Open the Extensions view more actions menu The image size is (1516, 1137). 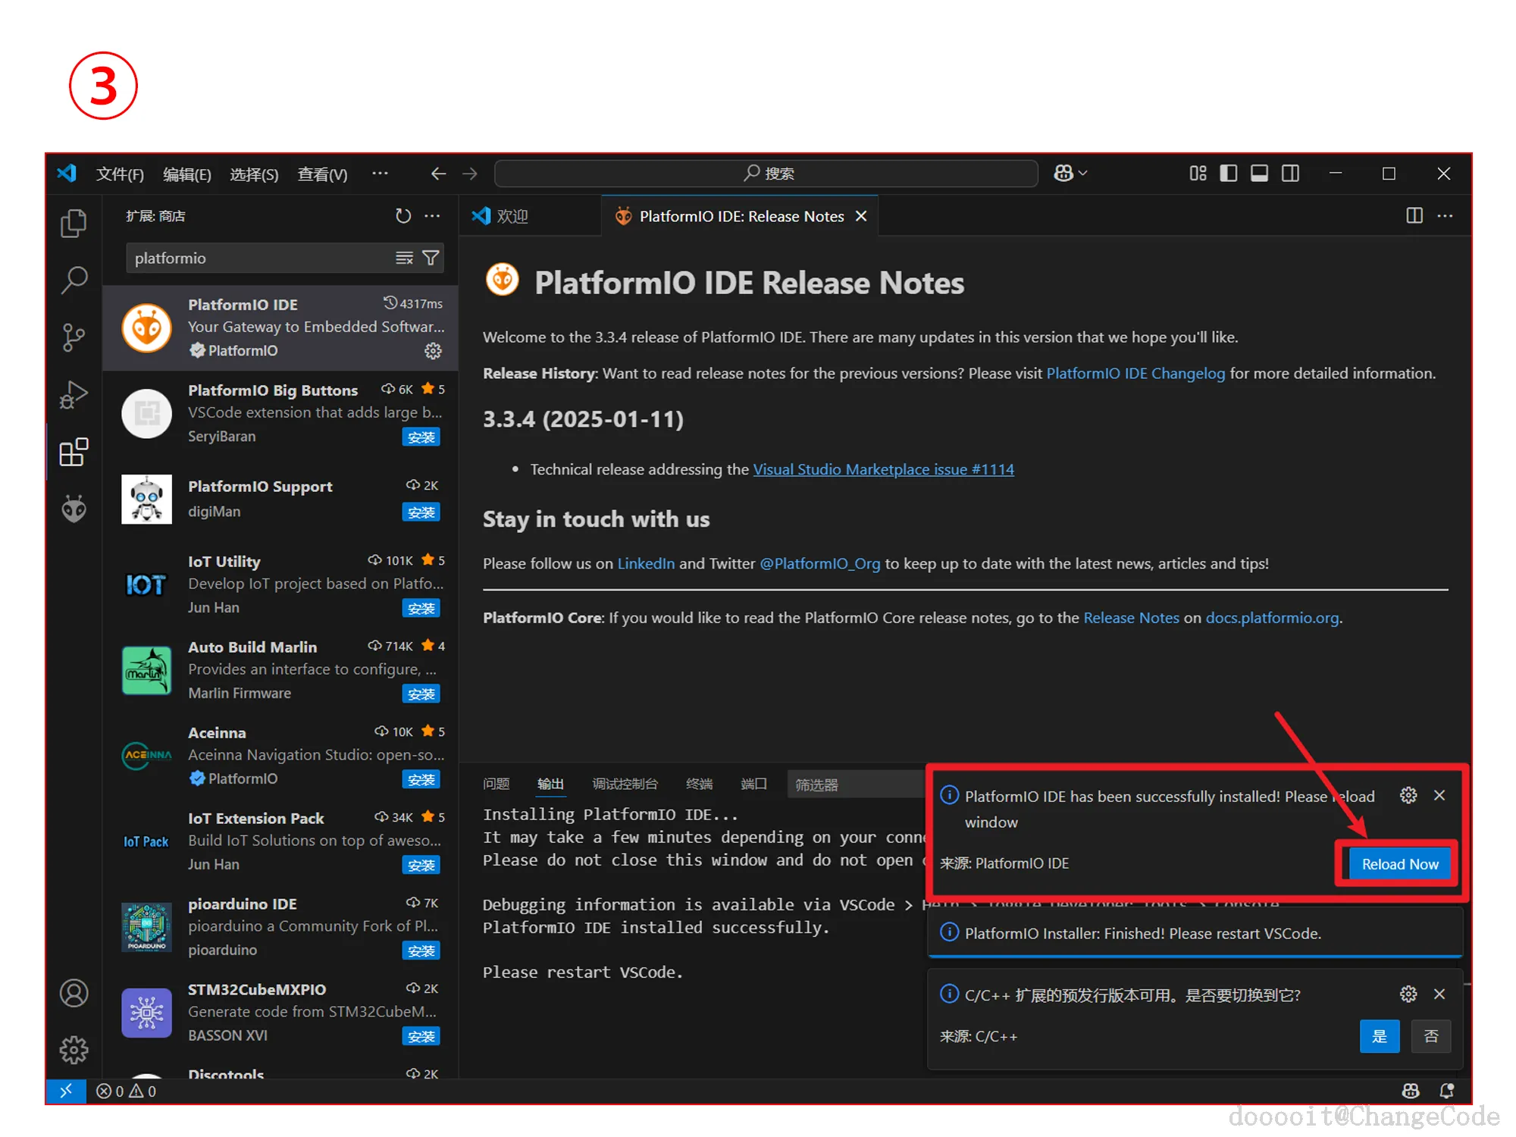click(433, 216)
